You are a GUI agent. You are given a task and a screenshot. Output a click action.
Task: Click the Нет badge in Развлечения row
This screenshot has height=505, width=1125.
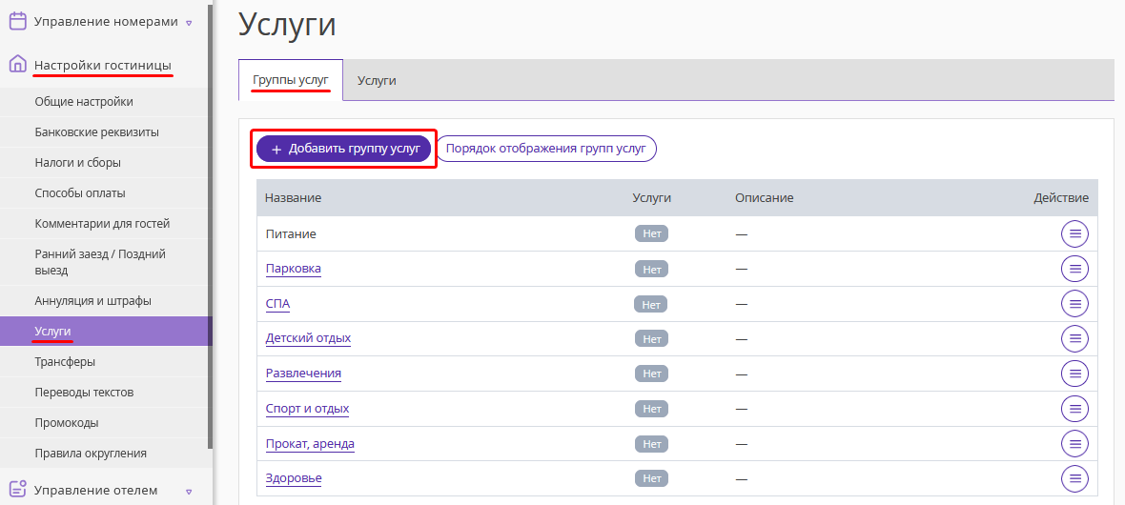tap(651, 374)
